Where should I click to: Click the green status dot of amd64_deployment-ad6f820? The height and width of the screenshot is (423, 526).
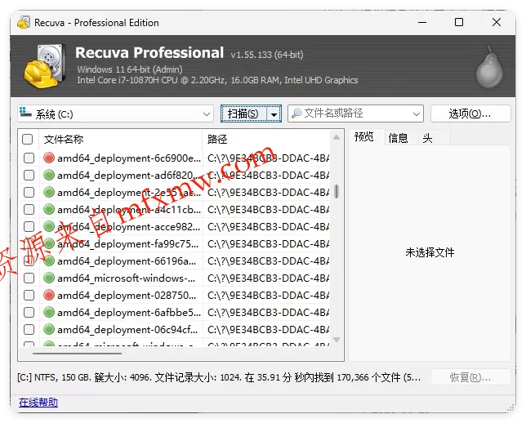(x=49, y=175)
